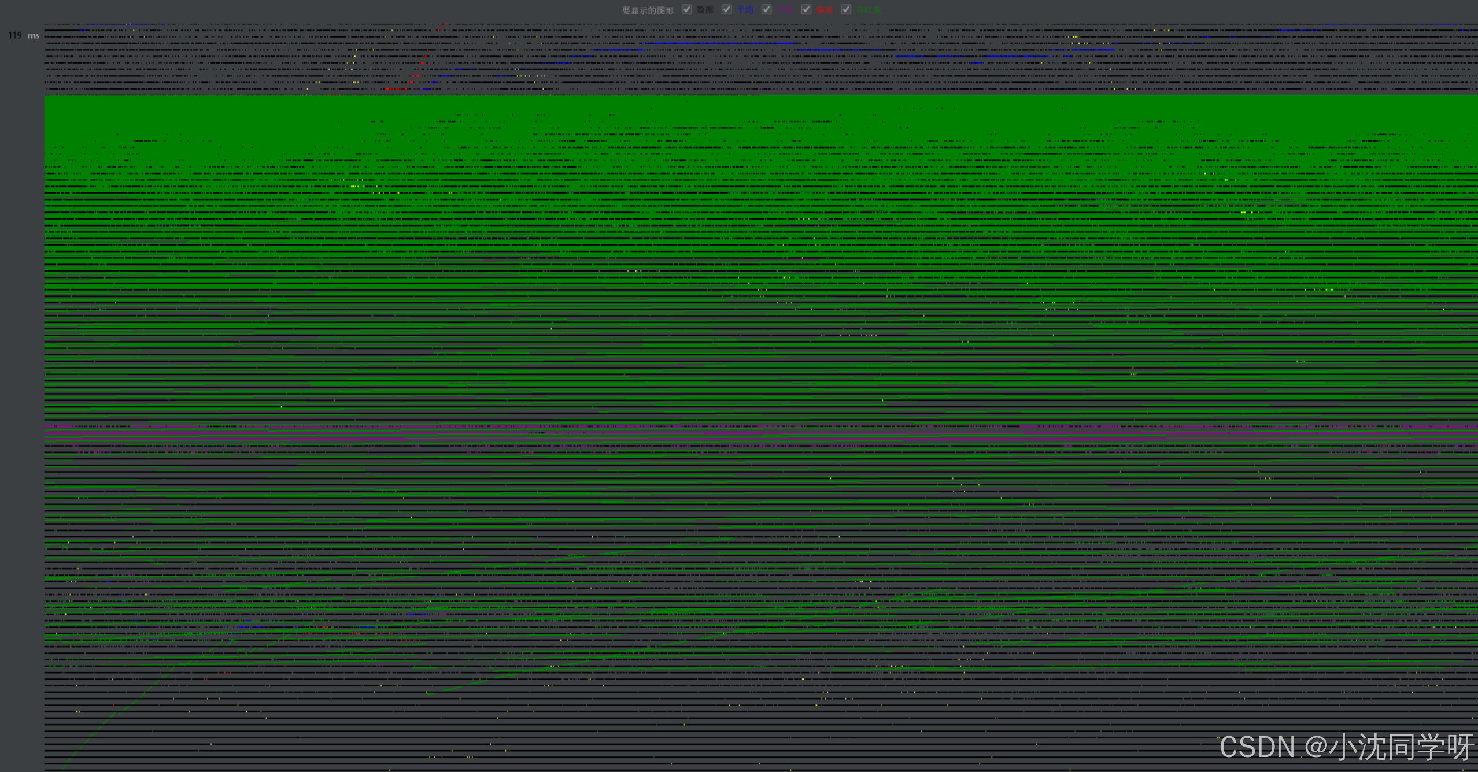Click the blue 平均 label text

coord(745,10)
